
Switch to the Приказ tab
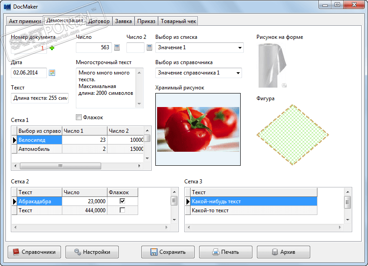click(x=146, y=21)
